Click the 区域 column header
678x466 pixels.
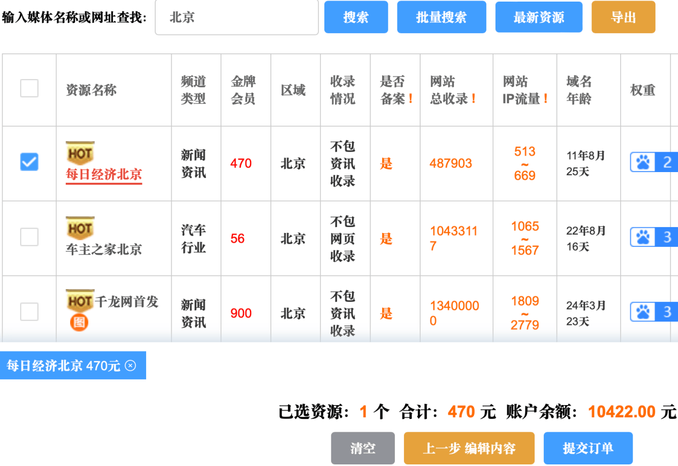[x=293, y=90]
